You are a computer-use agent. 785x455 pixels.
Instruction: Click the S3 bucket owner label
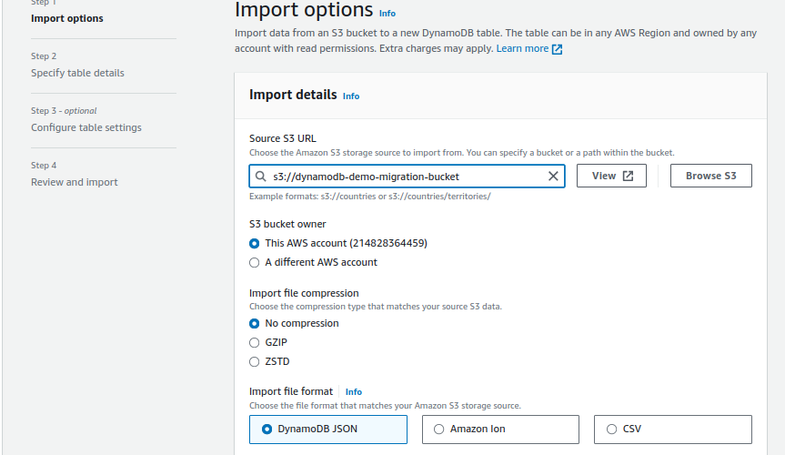click(x=287, y=224)
